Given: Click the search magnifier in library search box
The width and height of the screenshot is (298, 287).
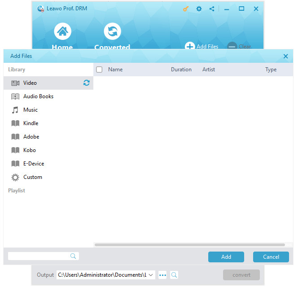Looking at the screenshot, I should tap(73, 256).
